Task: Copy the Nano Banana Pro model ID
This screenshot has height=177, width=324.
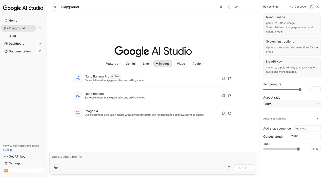Action: click(224, 78)
